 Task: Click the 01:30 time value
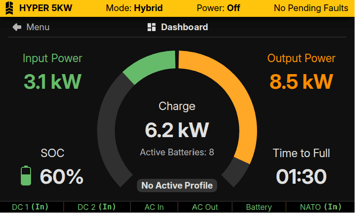click(x=301, y=177)
